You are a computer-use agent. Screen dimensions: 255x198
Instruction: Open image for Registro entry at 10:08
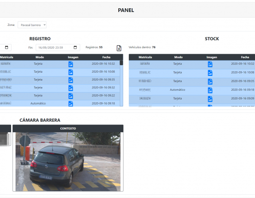point(70,72)
